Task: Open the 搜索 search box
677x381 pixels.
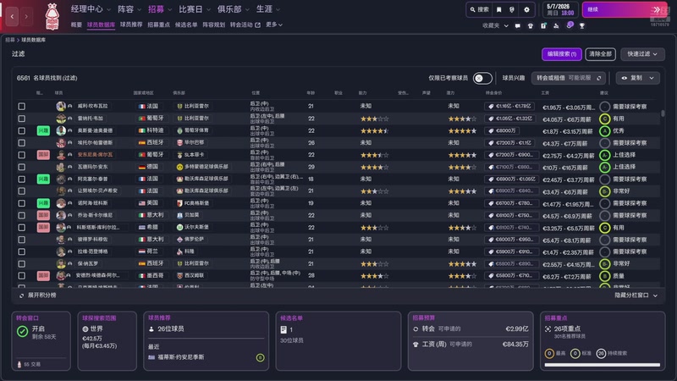Action: click(480, 9)
